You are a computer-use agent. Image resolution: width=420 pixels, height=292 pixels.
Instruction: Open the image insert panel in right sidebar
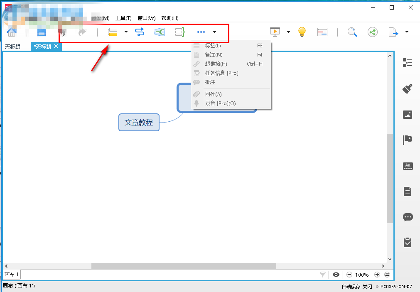[x=408, y=115]
